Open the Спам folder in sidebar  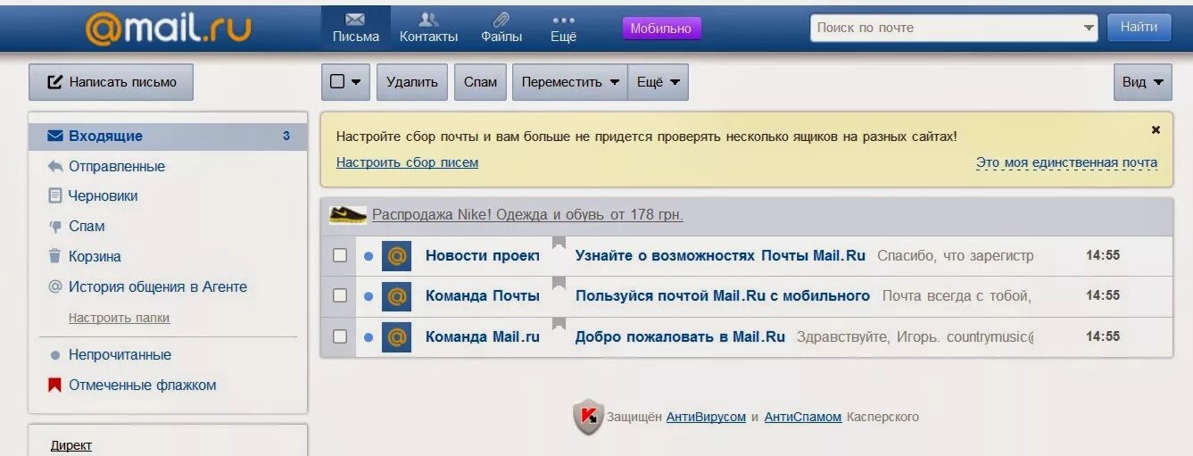(x=87, y=227)
